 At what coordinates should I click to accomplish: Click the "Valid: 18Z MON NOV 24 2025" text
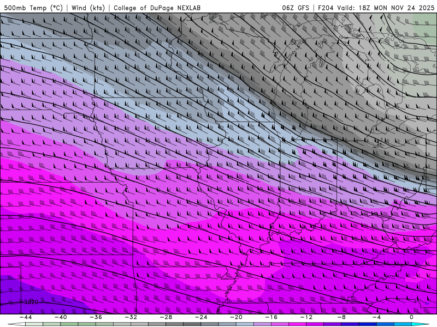pos(386,8)
